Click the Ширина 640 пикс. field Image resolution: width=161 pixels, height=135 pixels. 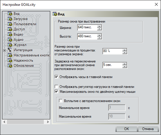[87, 27]
